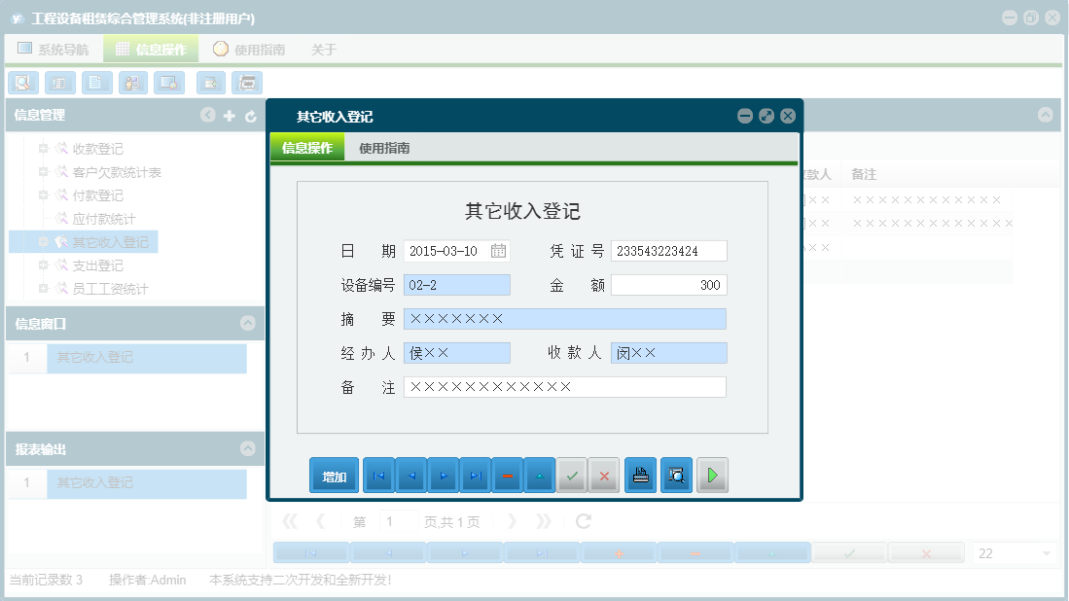Viewport: 1069px width, 601px height.
Task: Delete current record with red minus icon
Action: tap(508, 475)
